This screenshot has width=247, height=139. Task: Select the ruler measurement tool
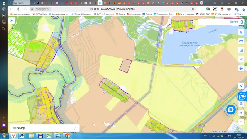pos(241,41)
